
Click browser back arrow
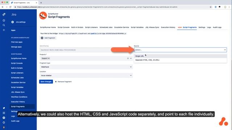click(3, 7)
